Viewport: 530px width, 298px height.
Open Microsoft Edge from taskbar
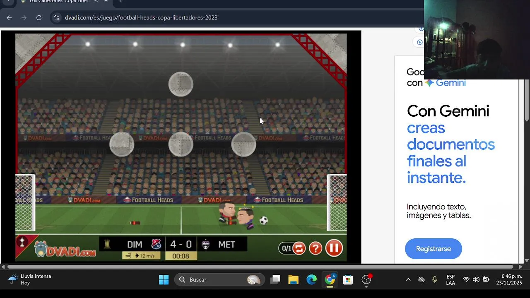coord(312,280)
